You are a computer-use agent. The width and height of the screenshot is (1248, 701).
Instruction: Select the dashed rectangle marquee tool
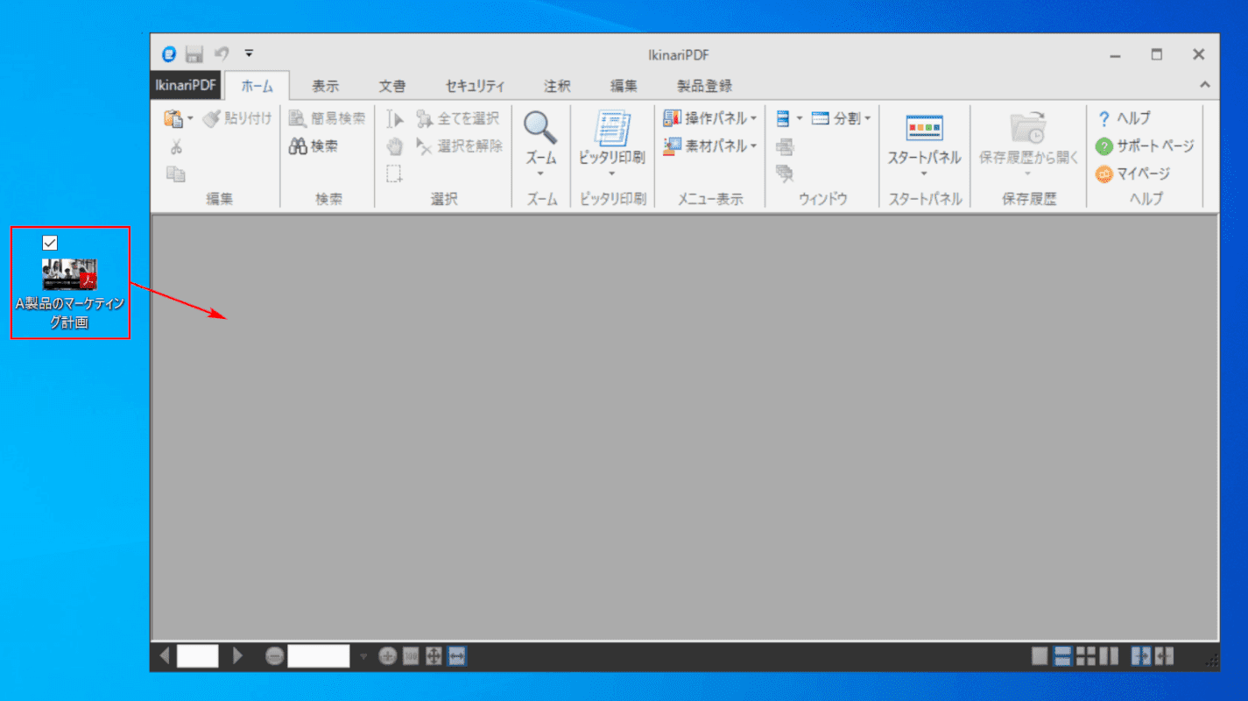pos(395,173)
